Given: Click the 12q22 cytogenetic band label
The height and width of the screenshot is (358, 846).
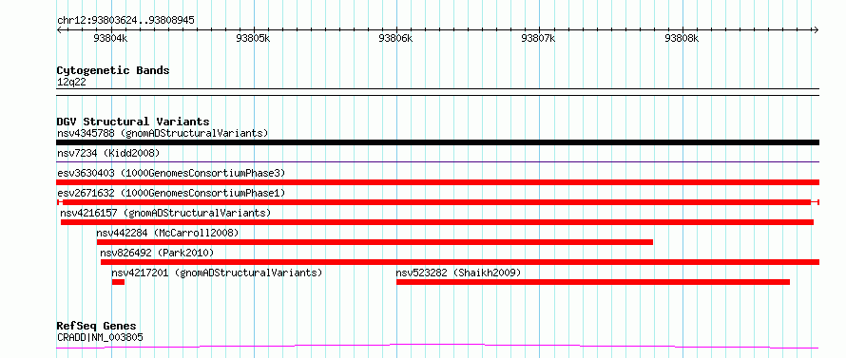Looking at the screenshot, I should coord(71,83).
